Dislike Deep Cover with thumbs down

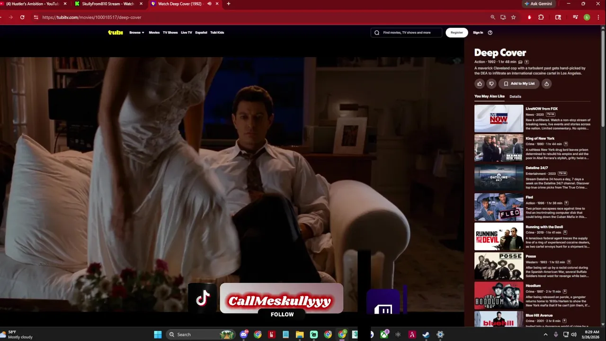point(491,84)
